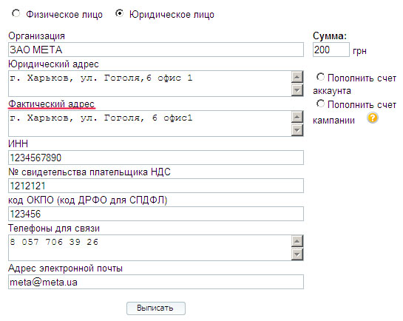403x321 pixels.
Task: Click down arrow of Телефоны scrollbar
Action: point(297,254)
